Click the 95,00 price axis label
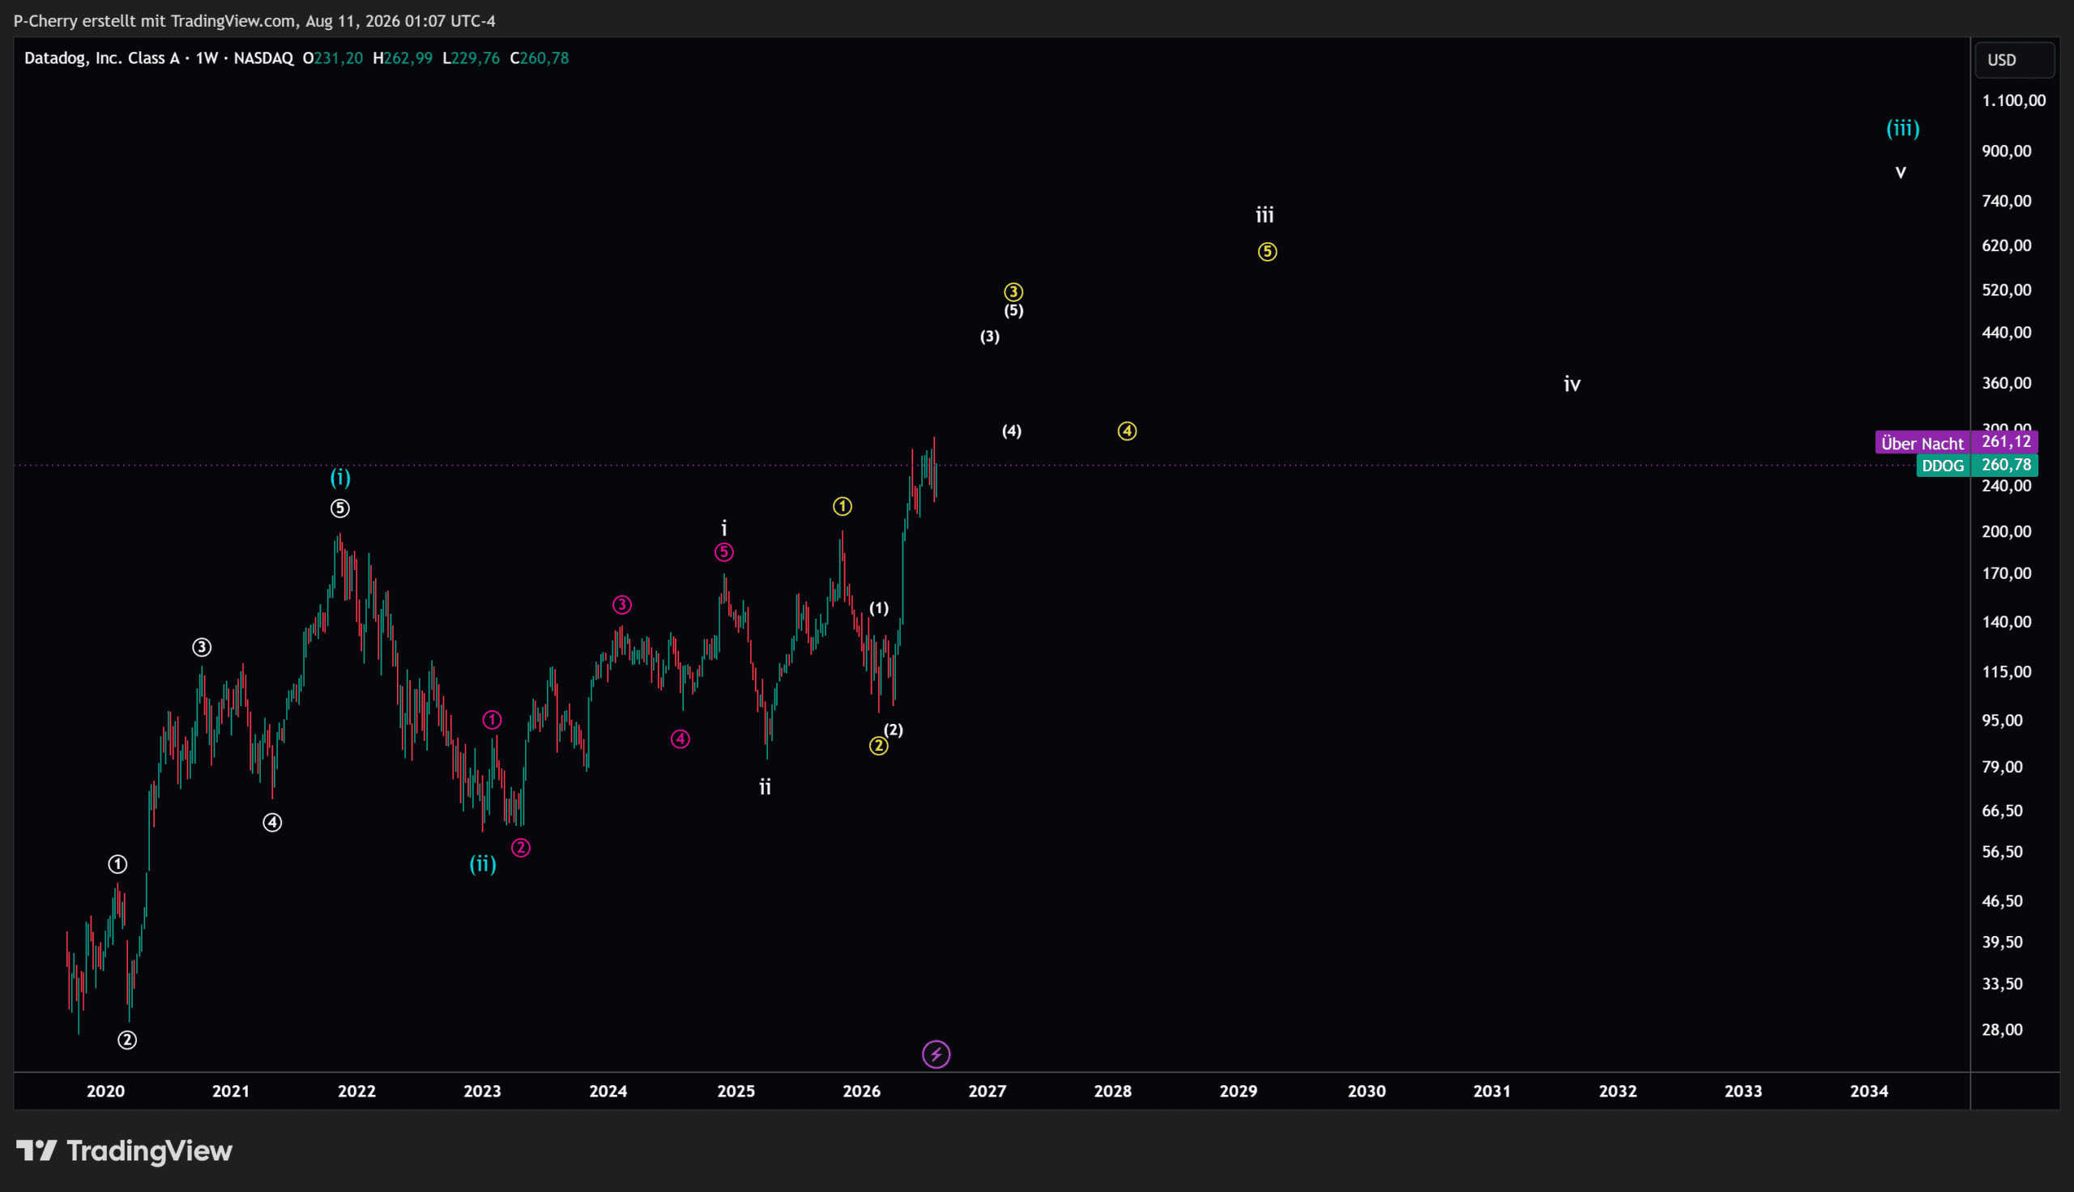The width and height of the screenshot is (2074, 1192). point(2002,721)
